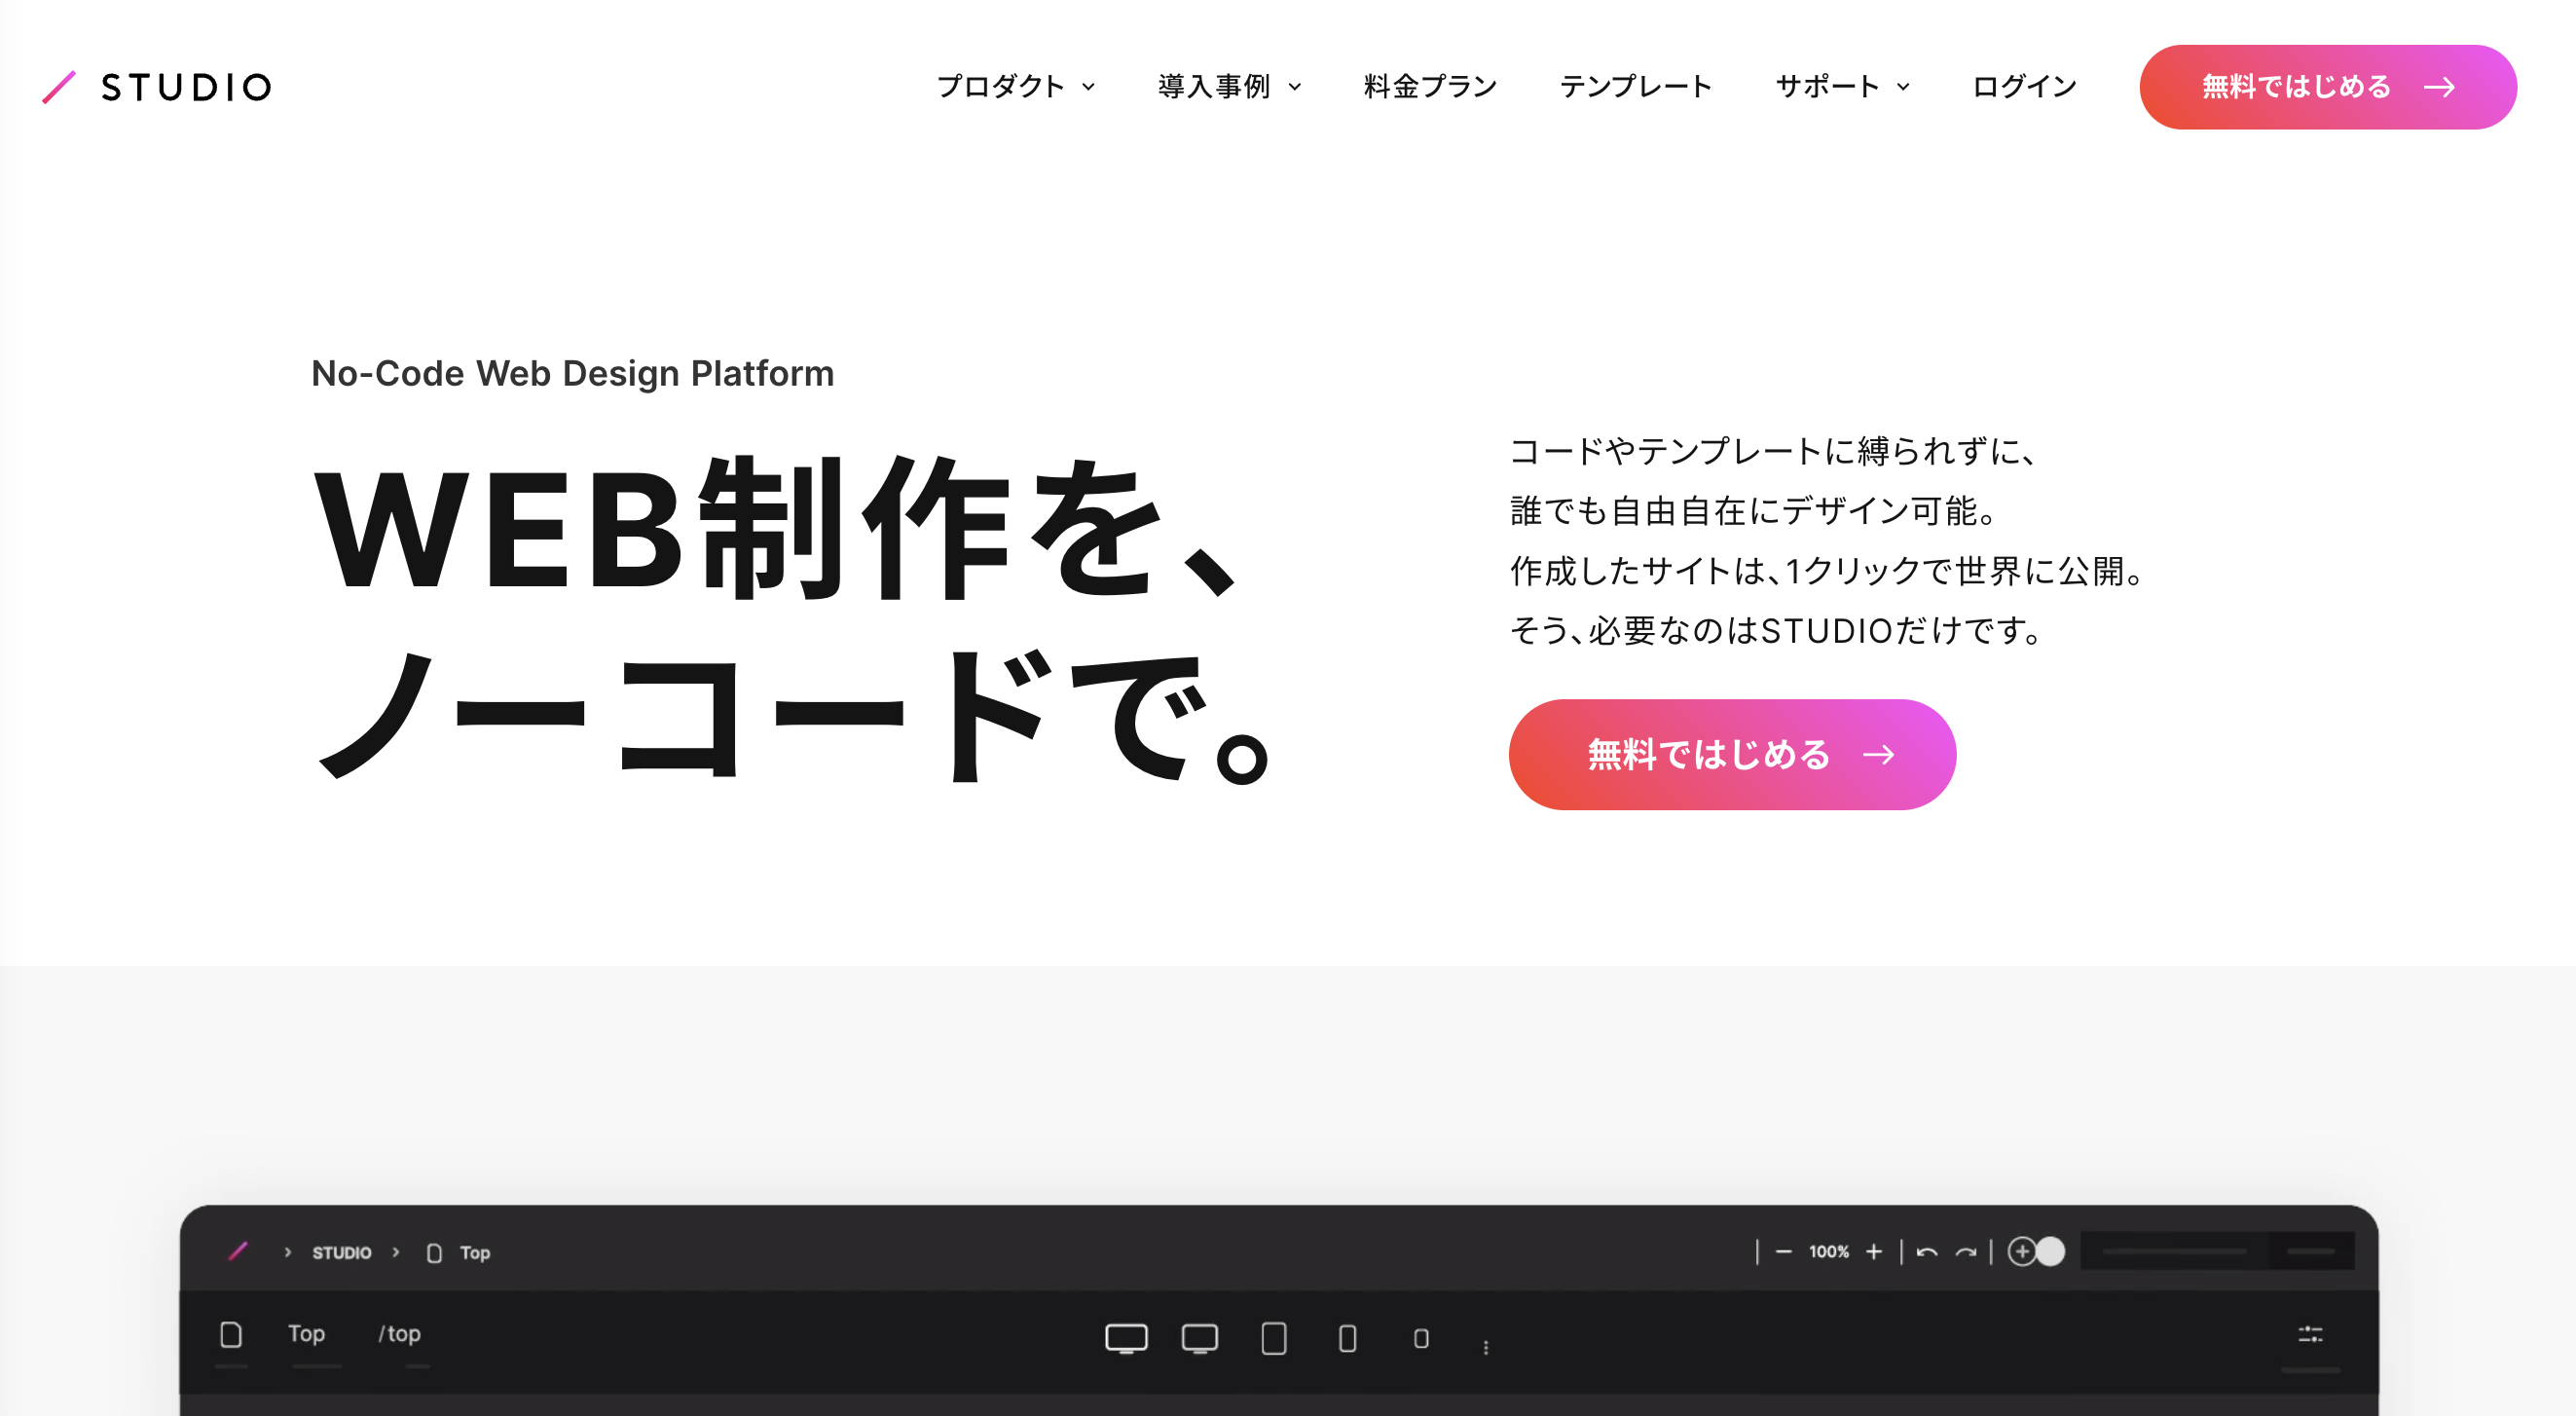
Task: Click the STUDIO logo in header
Action: 157,87
